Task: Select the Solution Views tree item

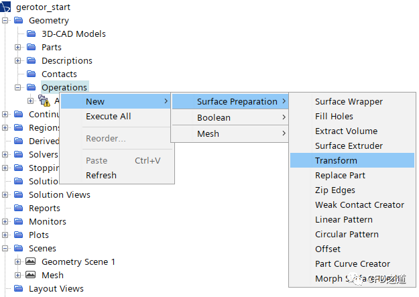Action: 59,194
